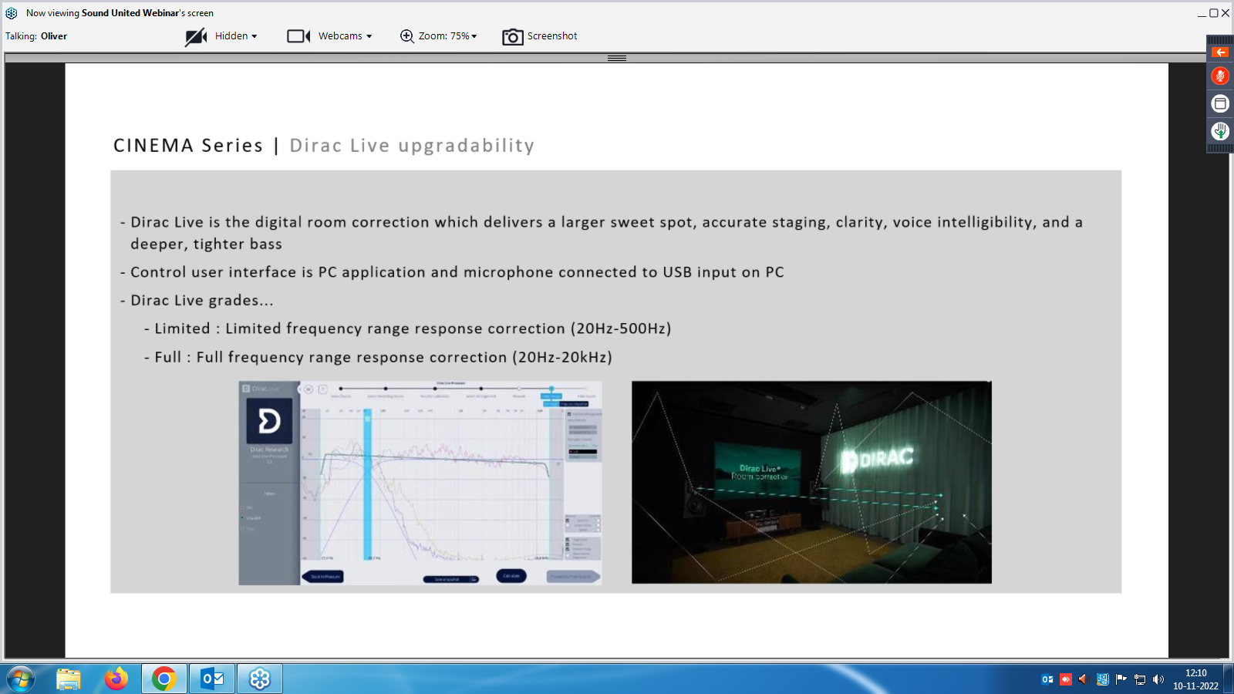Click GoToWebinar taskbar button
Image resolution: width=1234 pixels, height=694 pixels.
pyautogui.click(x=260, y=679)
